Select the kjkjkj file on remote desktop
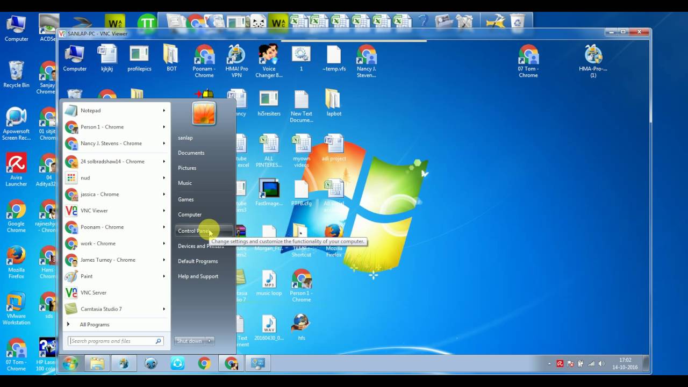The image size is (688, 387). (x=107, y=59)
